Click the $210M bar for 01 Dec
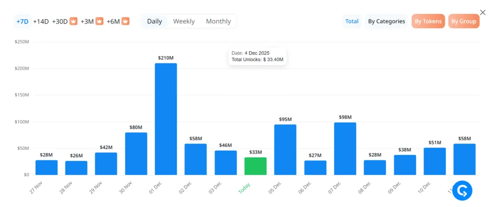 [166, 119]
